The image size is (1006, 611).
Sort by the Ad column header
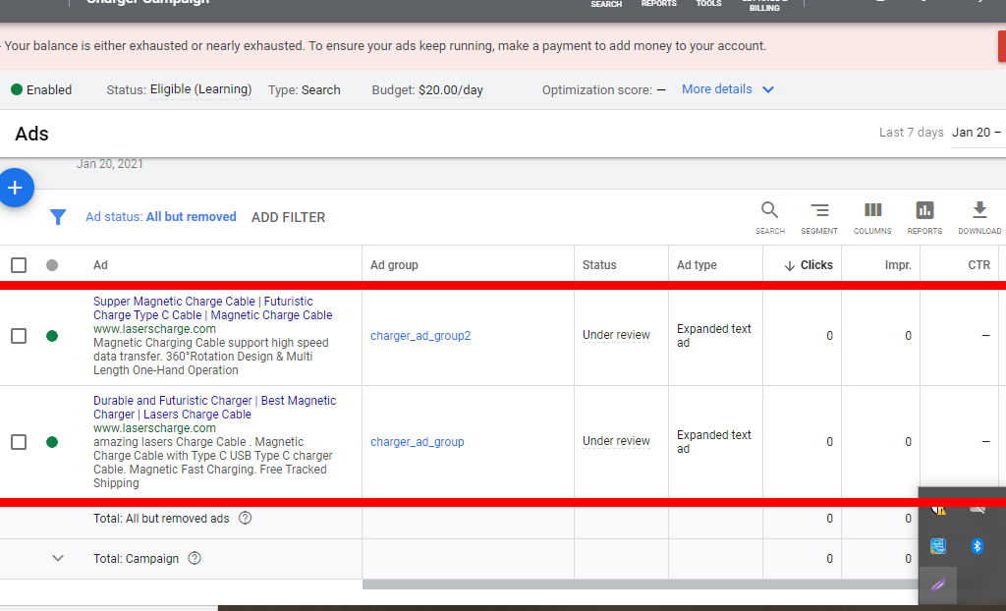pyautogui.click(x=100, y=265)
